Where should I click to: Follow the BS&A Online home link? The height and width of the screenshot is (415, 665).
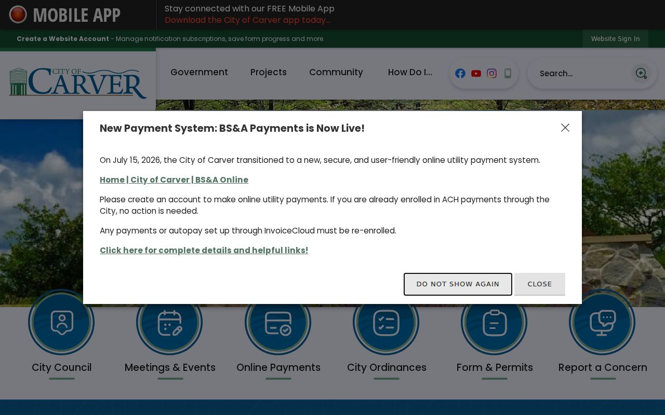pyautogui.click(x=174, y=179)
